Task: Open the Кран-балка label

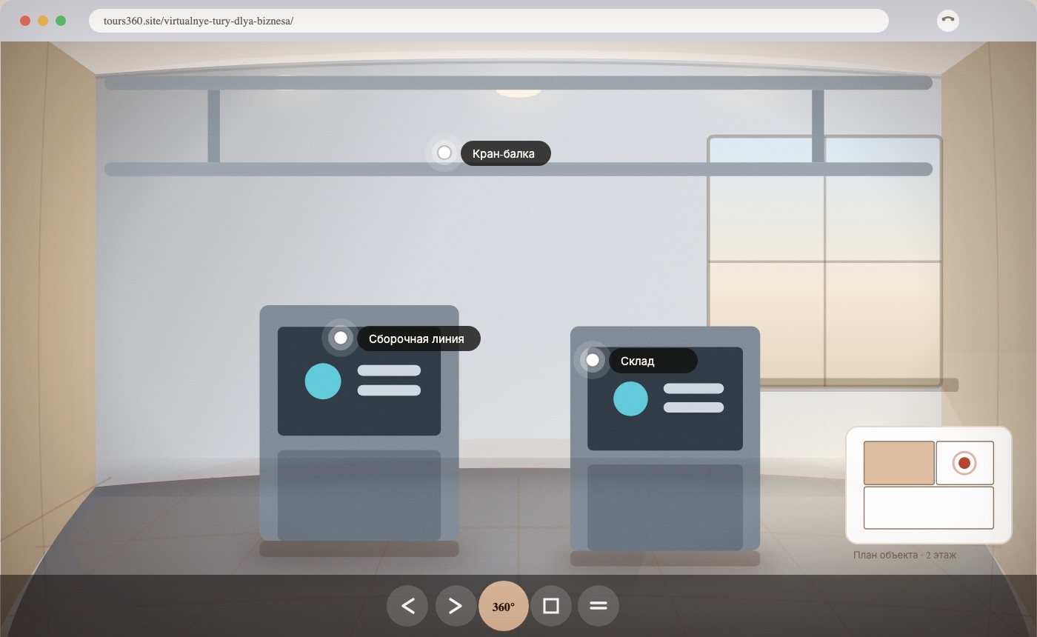Action: 506,153
